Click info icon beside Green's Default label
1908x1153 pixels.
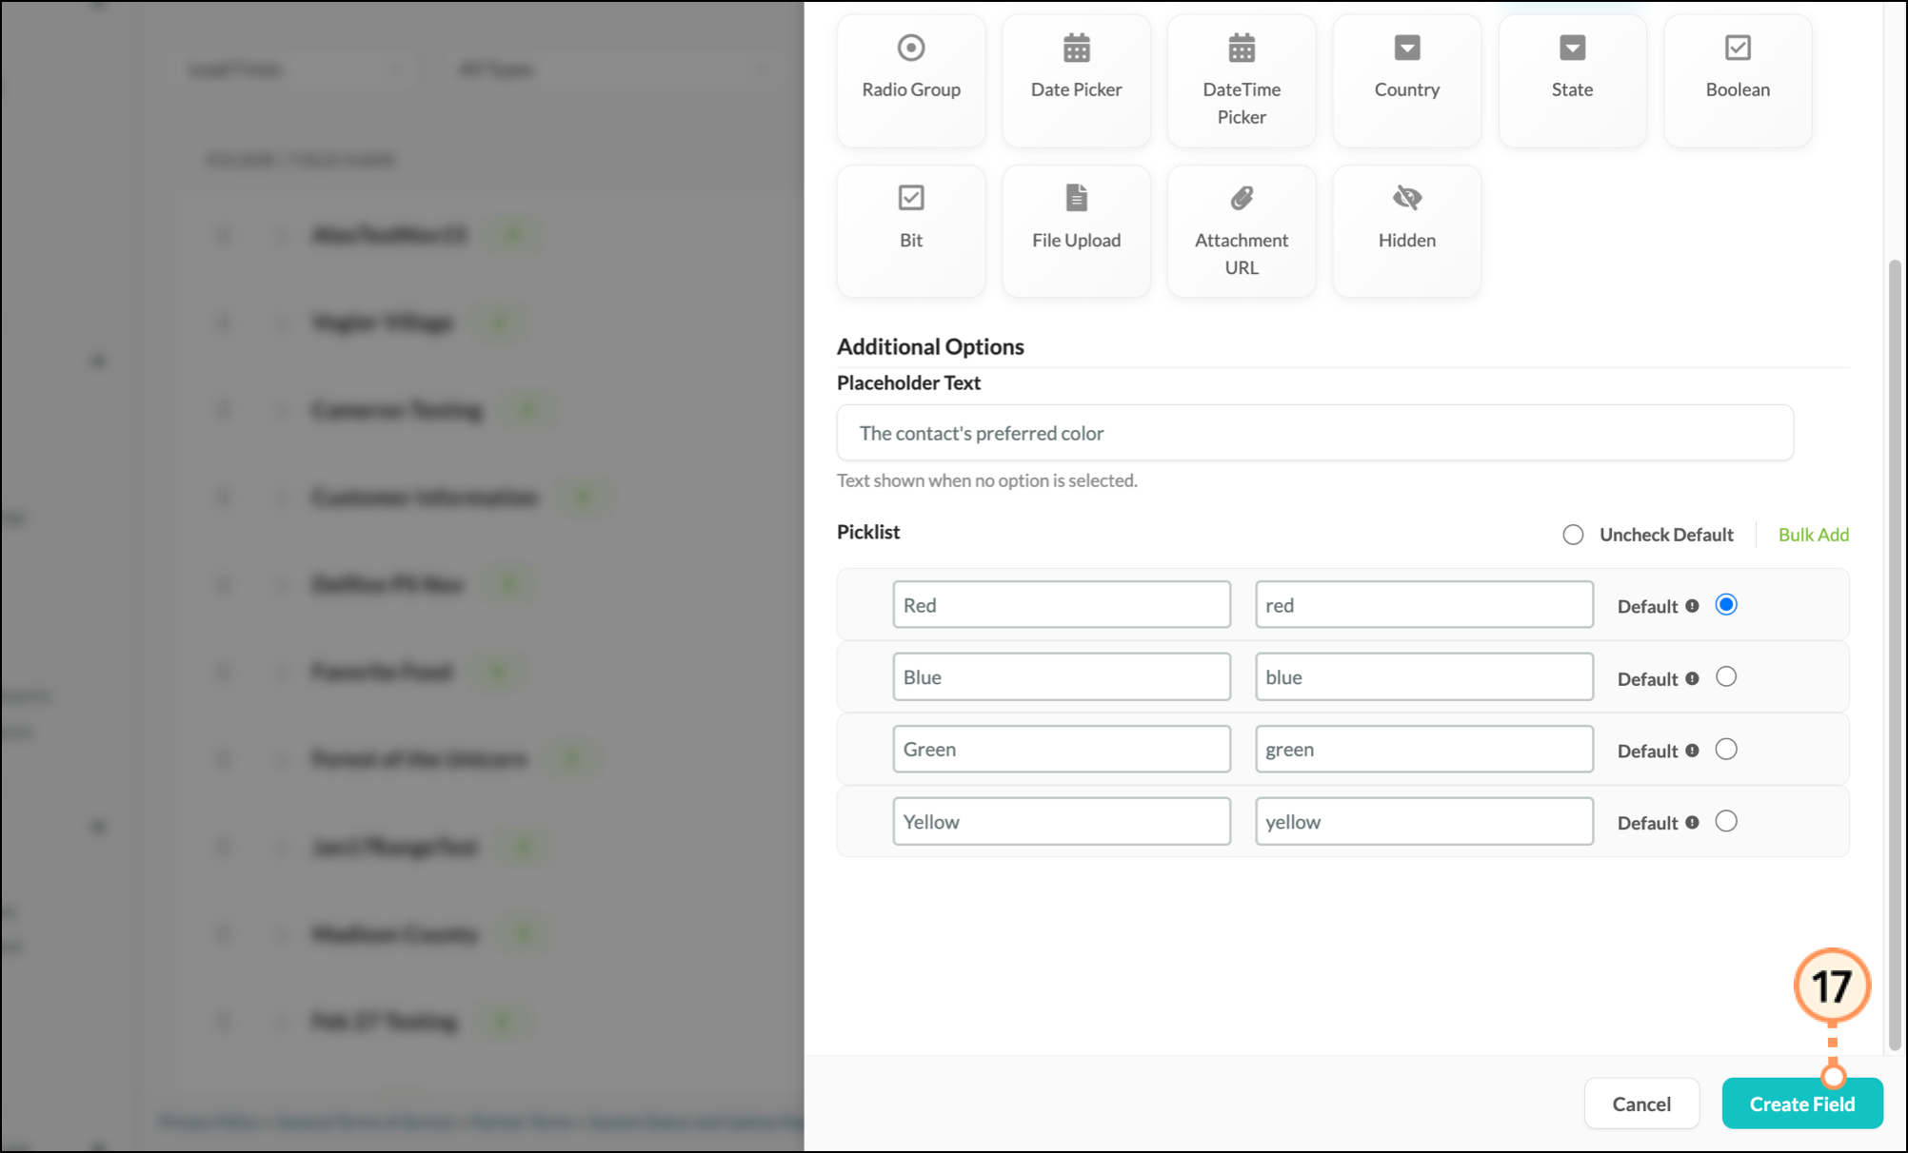tap(1692, 751)
